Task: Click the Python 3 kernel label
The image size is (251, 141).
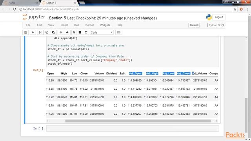Action: coord(214,25)
